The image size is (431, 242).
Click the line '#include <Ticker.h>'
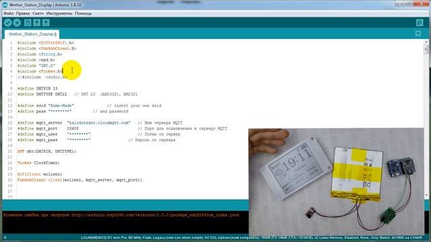coord(40,71)
